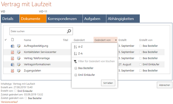This screenshot has height=104, width=173.
Task: Focus the Datei suchen search field
Action: [38, 31]
